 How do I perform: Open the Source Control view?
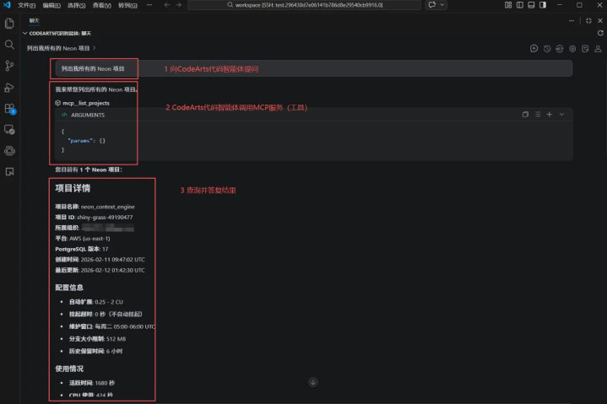[x=9, y=66]
